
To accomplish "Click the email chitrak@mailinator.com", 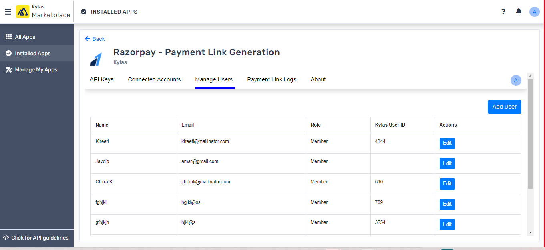I will (x=206, y=182).
